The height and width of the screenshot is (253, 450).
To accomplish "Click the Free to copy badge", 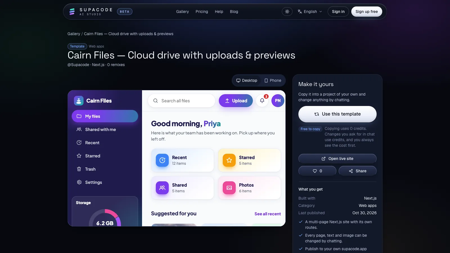I will pyautogui.click(x=310, y=129).
